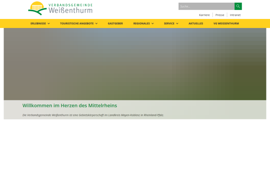Go to the Aktuelles page
Viewport: 270px width, 169px height.
196,23
